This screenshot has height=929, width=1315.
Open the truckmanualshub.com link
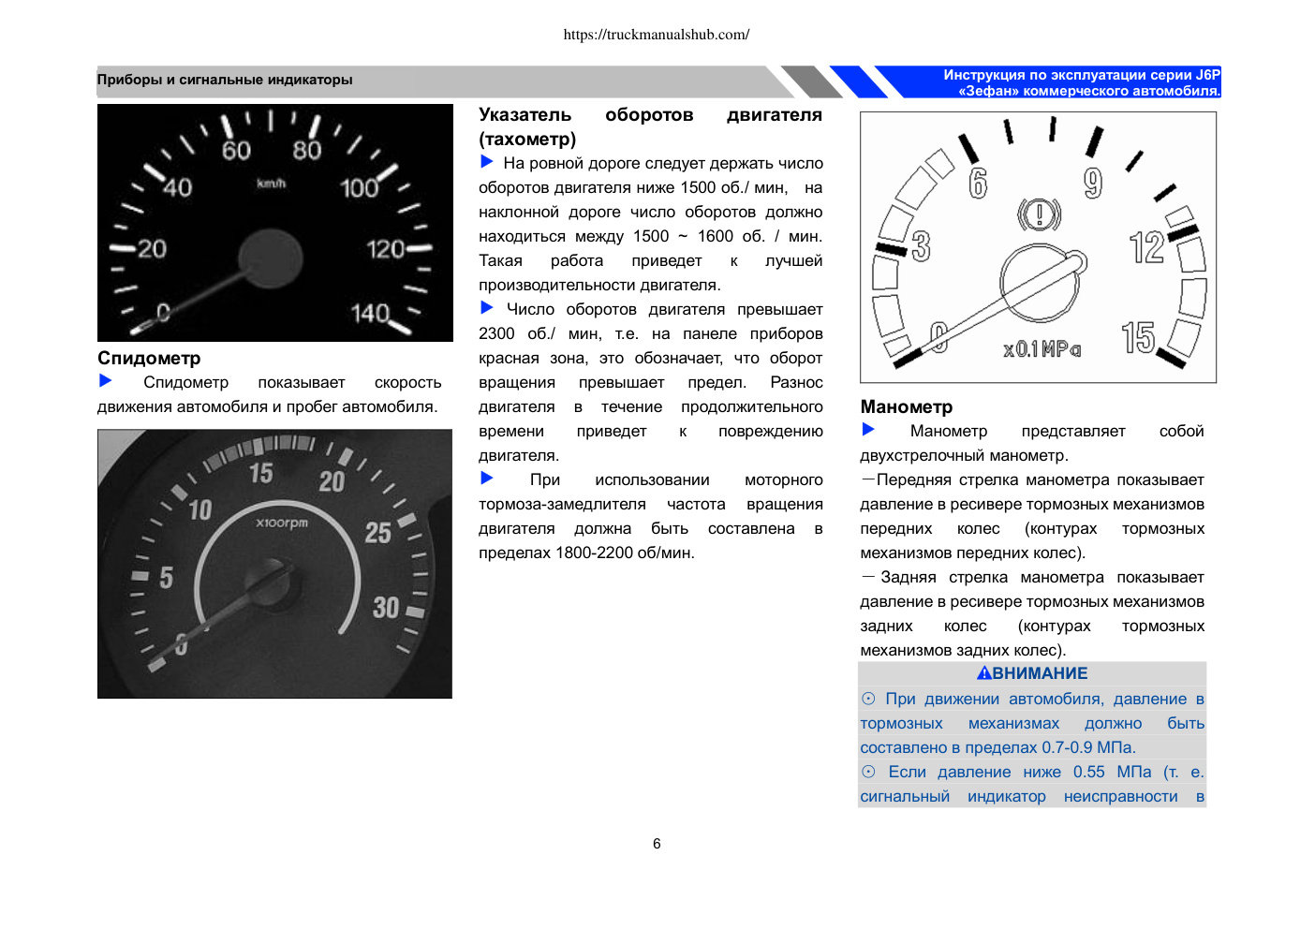[657, 35]
